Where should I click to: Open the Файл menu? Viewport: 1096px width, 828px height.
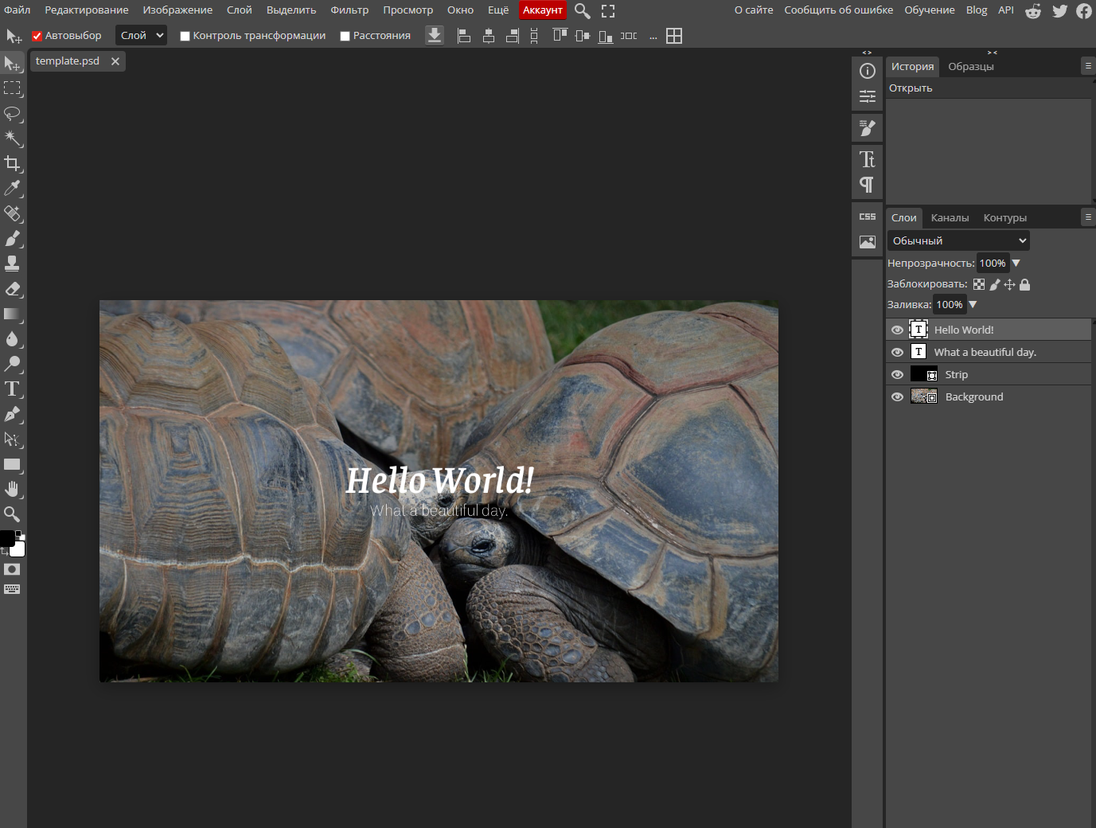pos(18,10)
